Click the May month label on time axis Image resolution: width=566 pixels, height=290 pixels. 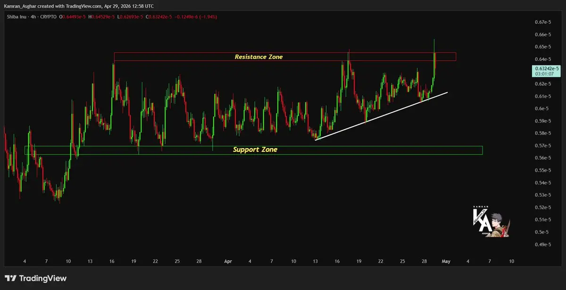[x=446, y=261]
